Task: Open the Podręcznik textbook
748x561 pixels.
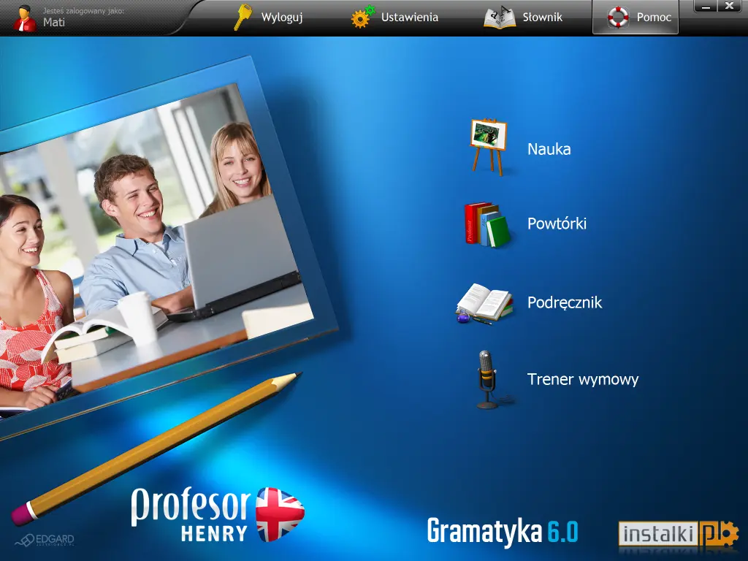Action: pyautogui.click(x=565, y=302)
